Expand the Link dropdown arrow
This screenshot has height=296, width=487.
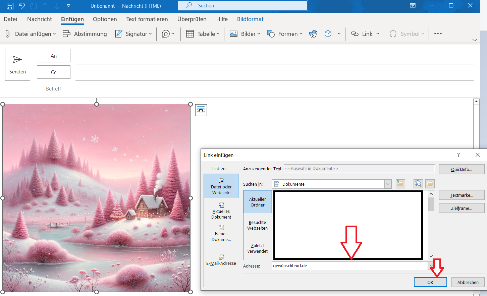tap(378, 34)
